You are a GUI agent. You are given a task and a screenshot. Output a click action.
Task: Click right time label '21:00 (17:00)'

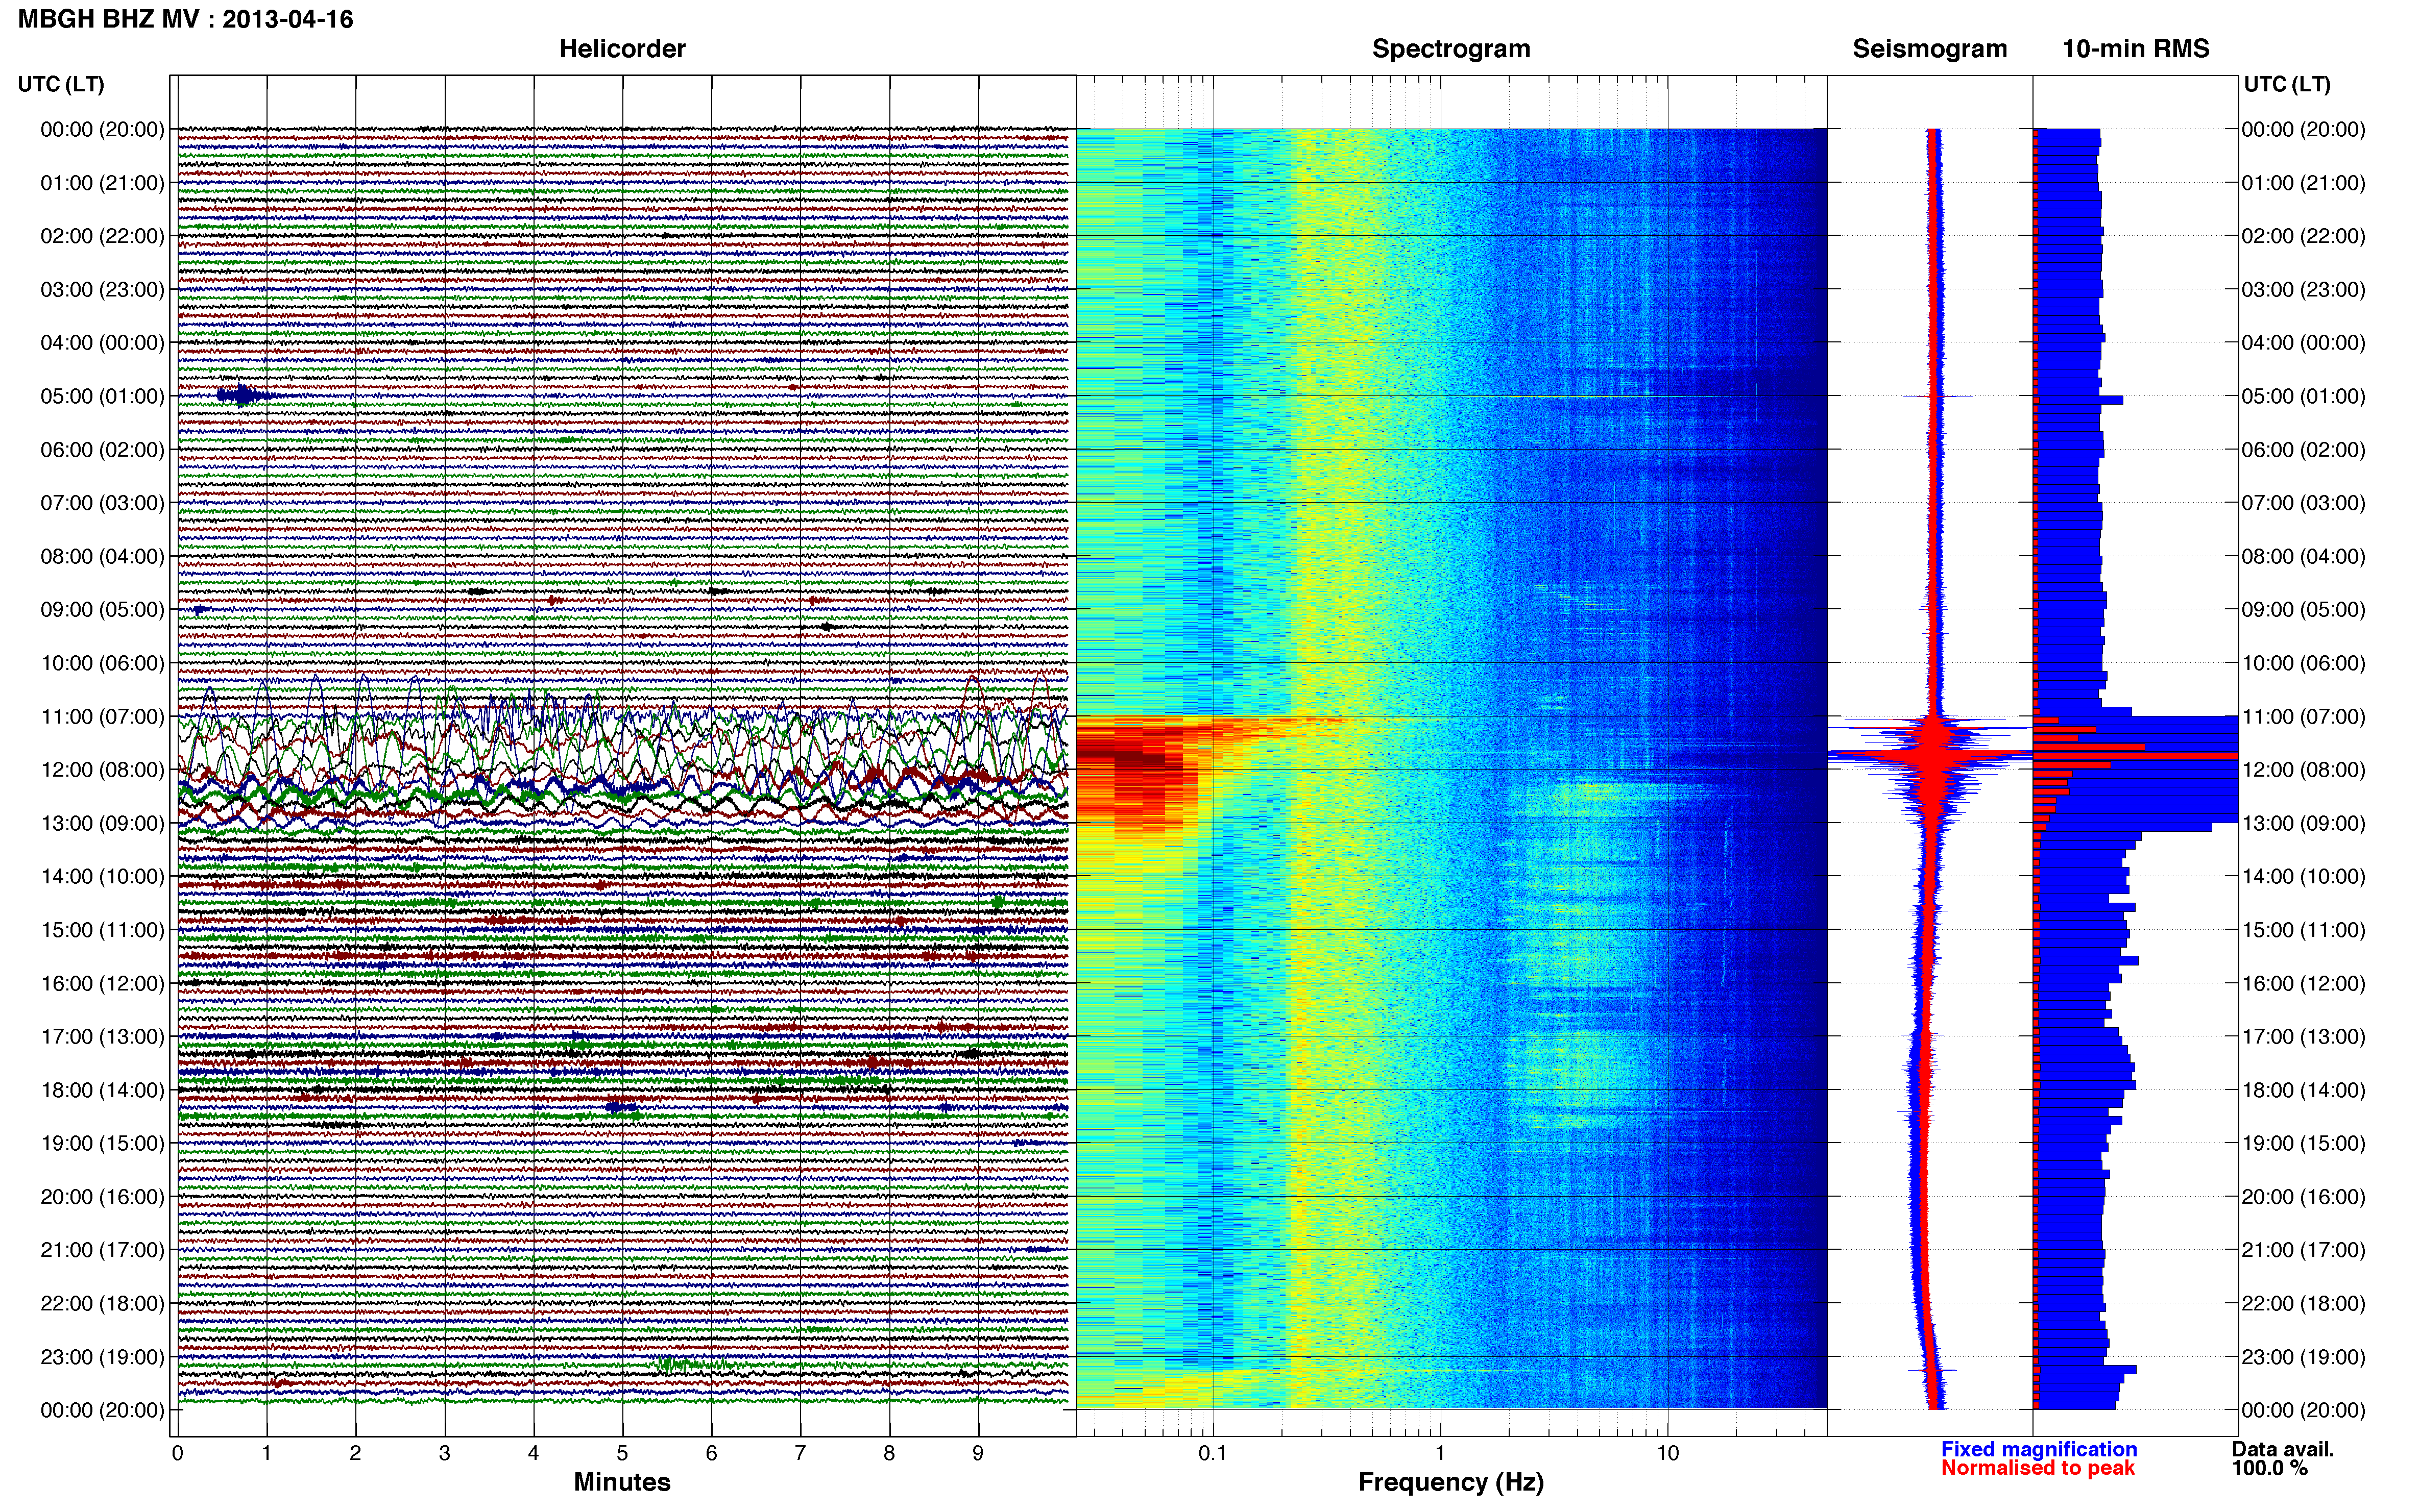pyautogui.click(x=2303, y=1250)
